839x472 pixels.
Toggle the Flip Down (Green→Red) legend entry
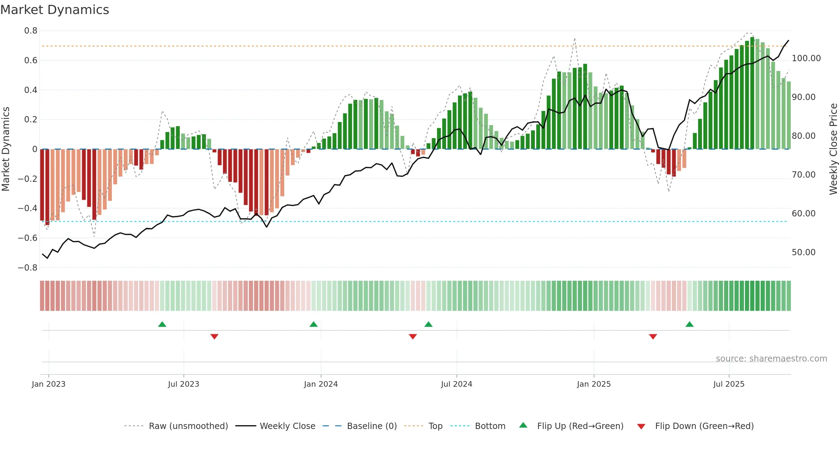coord(695,426)
